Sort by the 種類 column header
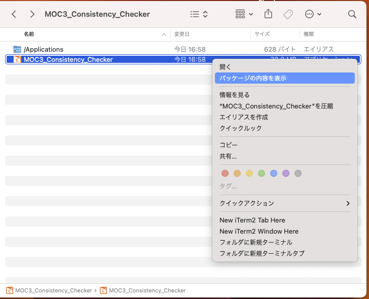 tap(309, 34)
